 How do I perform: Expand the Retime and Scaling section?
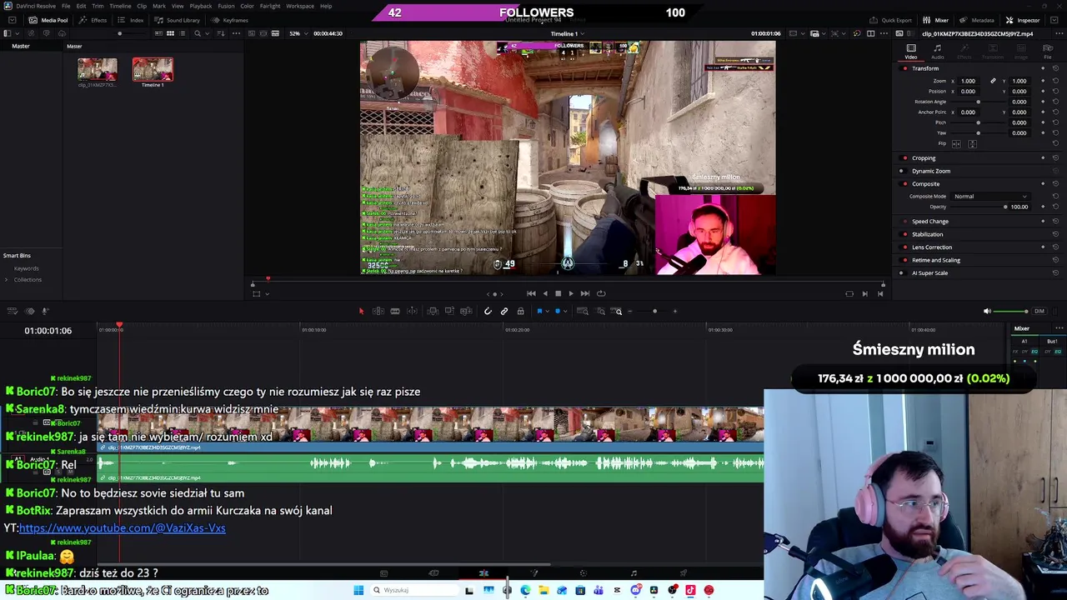tap(936, 260)
